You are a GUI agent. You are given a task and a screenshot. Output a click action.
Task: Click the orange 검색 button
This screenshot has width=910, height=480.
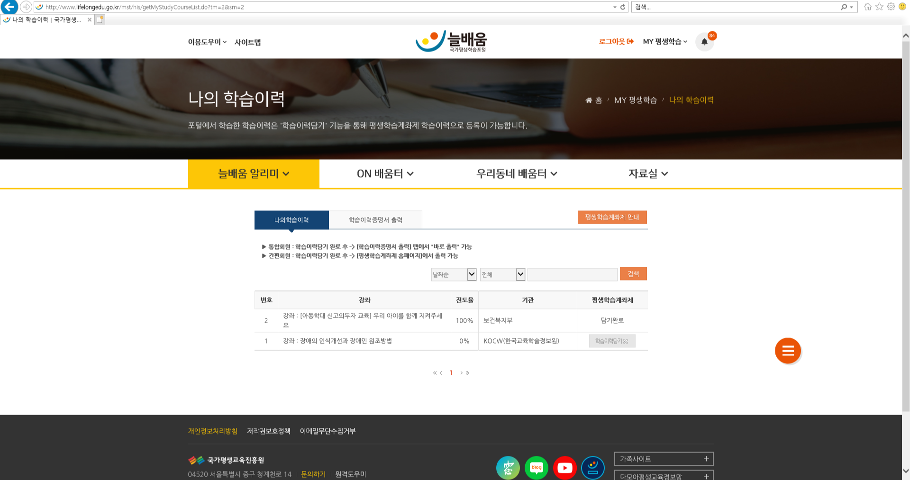[633, 274]
